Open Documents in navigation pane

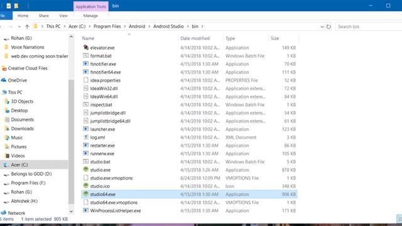coord(23,119)
